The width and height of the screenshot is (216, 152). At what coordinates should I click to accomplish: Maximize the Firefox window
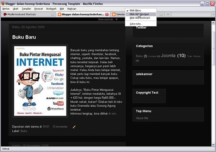[x=207, y=4]
